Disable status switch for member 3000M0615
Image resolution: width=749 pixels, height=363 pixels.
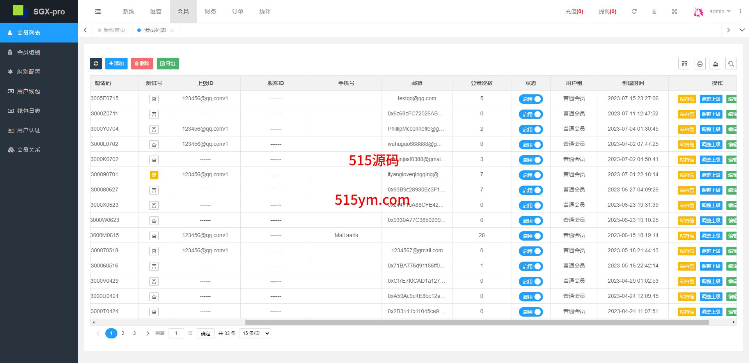pos(531,236)
